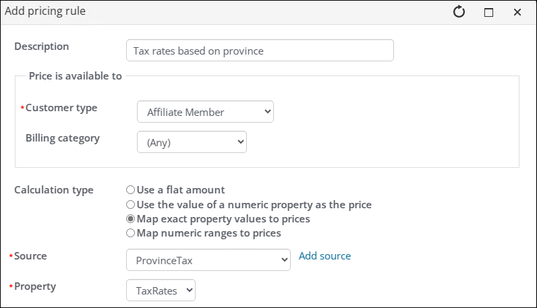
Task: Expand the Billing category dropdown
Action: point(192,142)
